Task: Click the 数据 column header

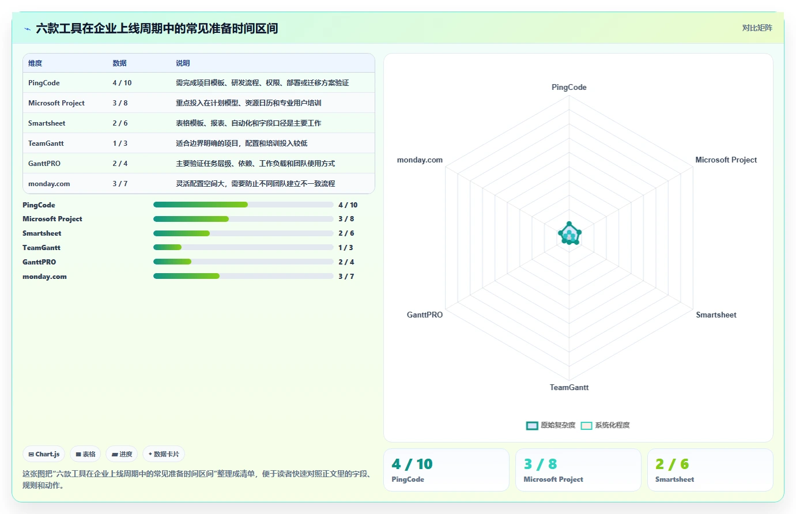Action: (119, 63)
